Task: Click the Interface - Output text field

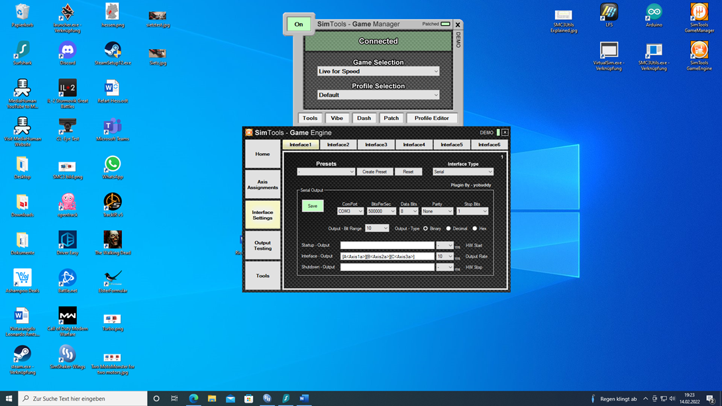Action: point(387,256)
